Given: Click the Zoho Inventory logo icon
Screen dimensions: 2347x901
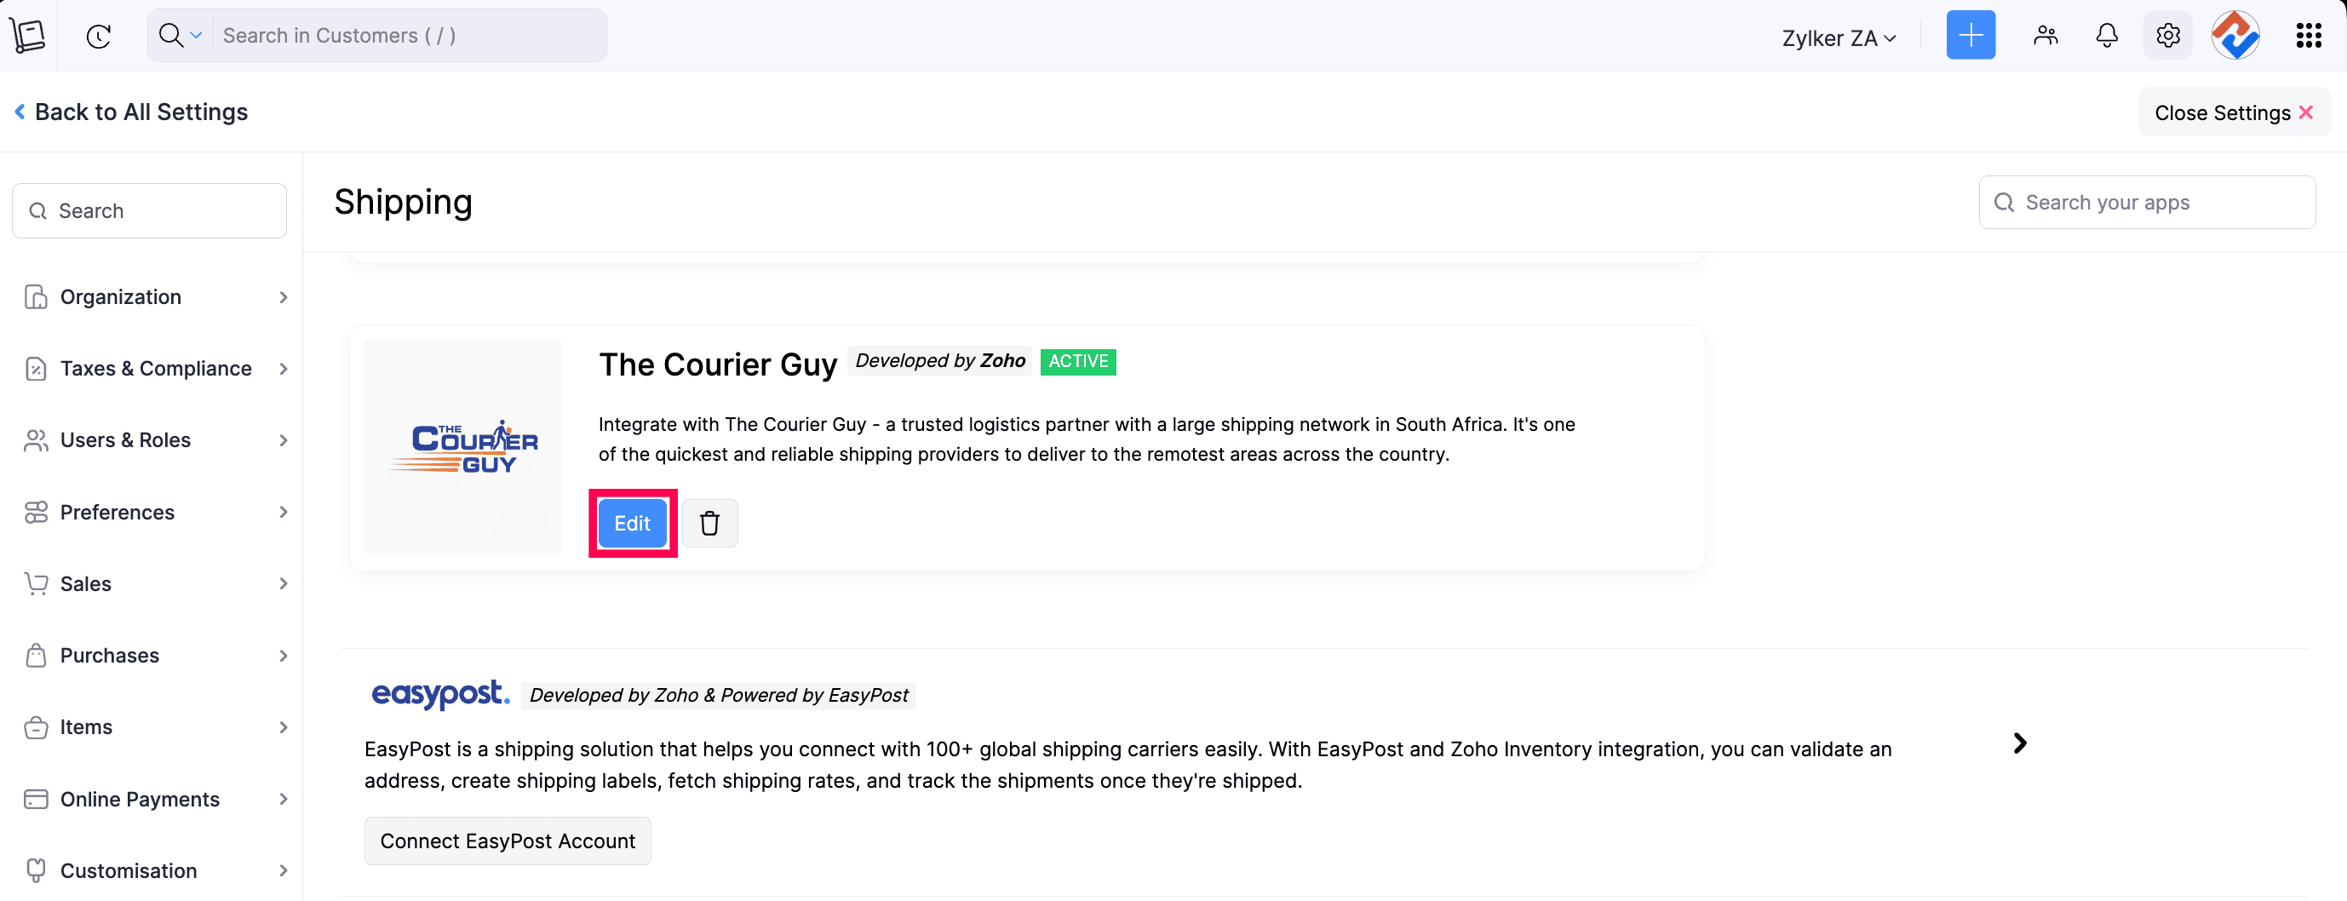Looking at the screenshot, I should [28, 36].
